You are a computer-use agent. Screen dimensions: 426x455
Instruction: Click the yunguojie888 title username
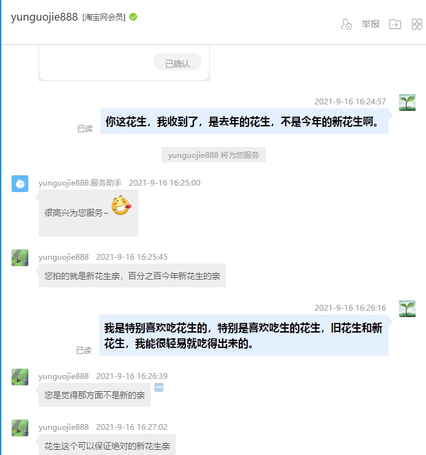pos(44,17)
